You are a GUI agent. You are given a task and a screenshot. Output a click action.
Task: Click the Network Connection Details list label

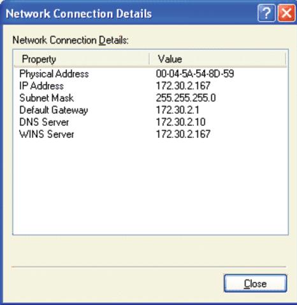coord(71,40)
